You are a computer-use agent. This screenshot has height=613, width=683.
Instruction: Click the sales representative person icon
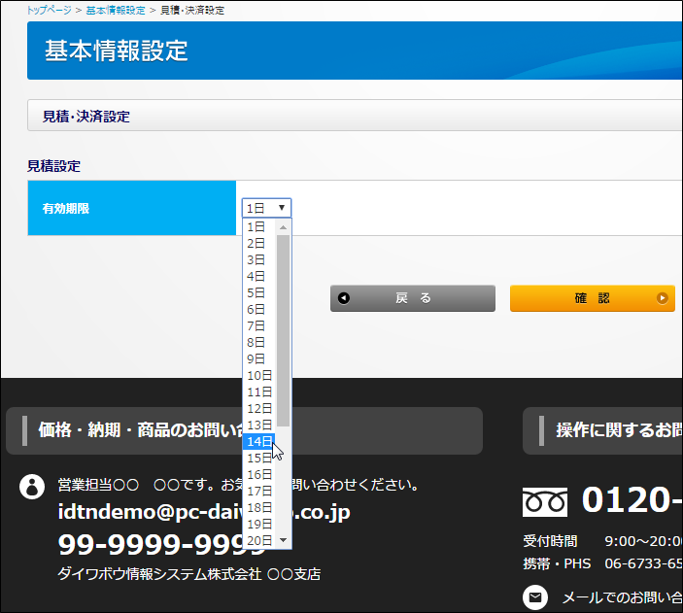[32, 487]
